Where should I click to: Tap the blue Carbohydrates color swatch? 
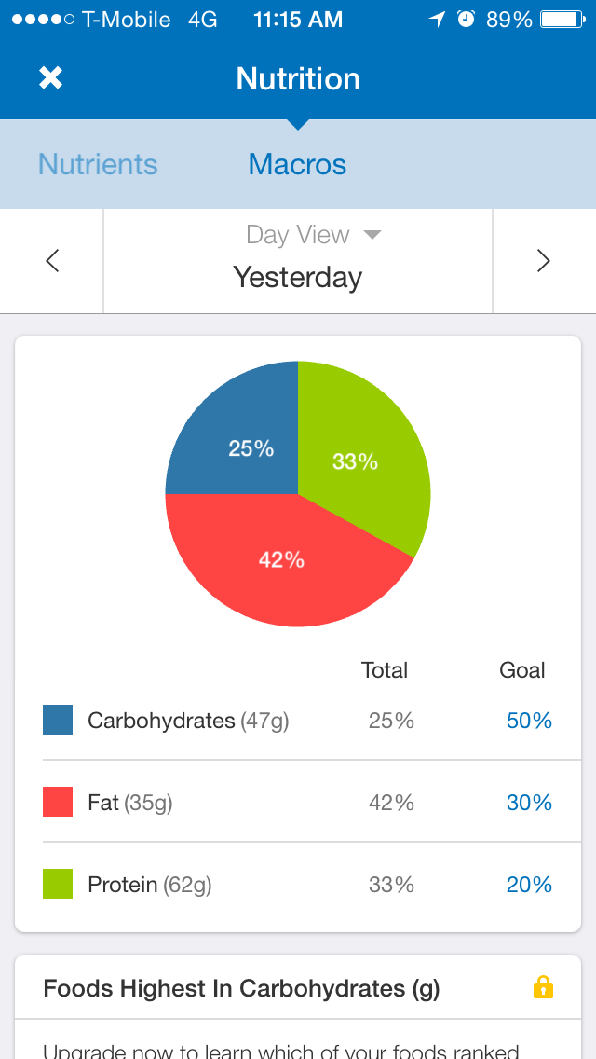[x=58, y=721]
